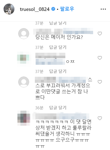Open truesol__0824 profile username
Screen dimensions: 110x150
35,9
